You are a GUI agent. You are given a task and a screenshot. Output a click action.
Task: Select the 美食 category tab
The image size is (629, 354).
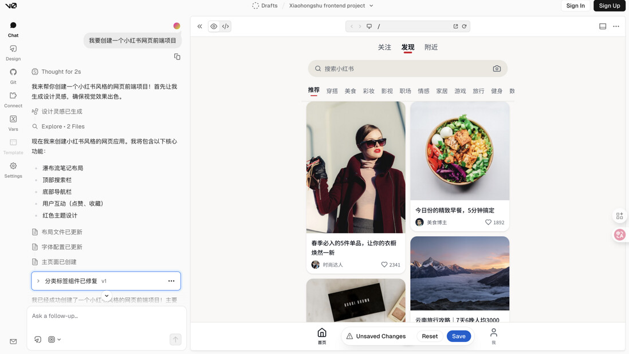point(350,91)
